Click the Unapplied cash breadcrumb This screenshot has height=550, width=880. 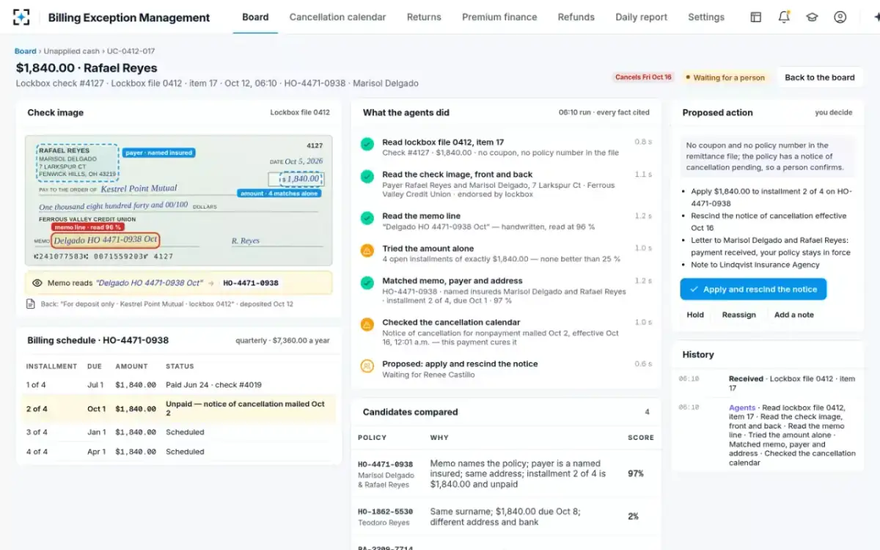[71, 51]
